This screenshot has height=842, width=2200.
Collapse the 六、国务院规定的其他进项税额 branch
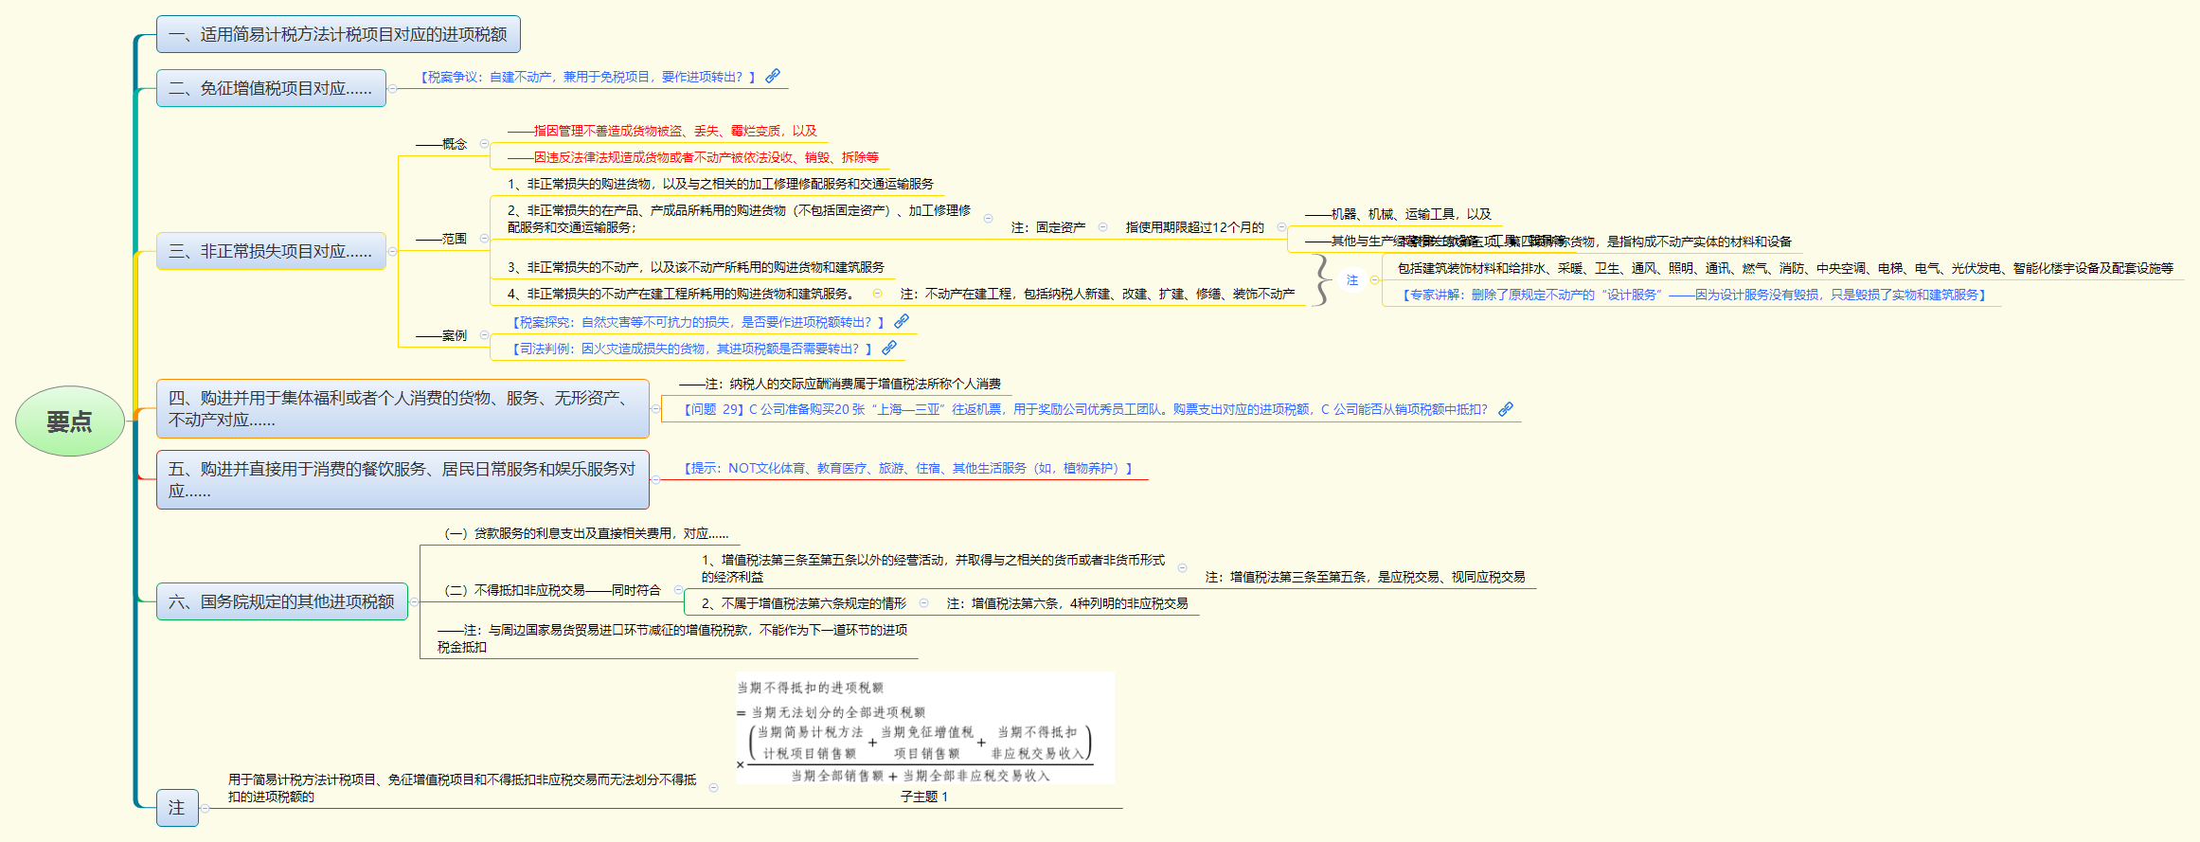coord(415,602)
